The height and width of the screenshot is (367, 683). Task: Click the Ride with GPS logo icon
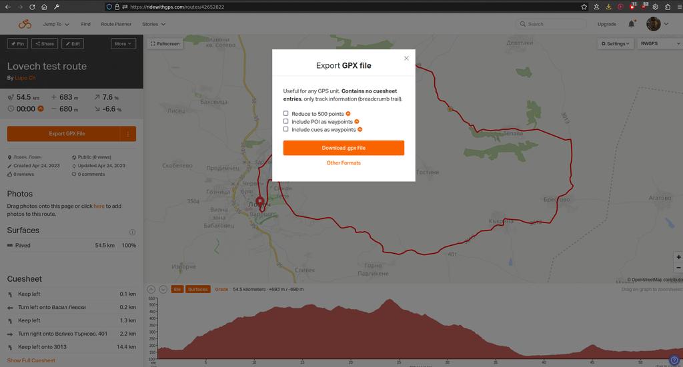[x=25, y=24]
